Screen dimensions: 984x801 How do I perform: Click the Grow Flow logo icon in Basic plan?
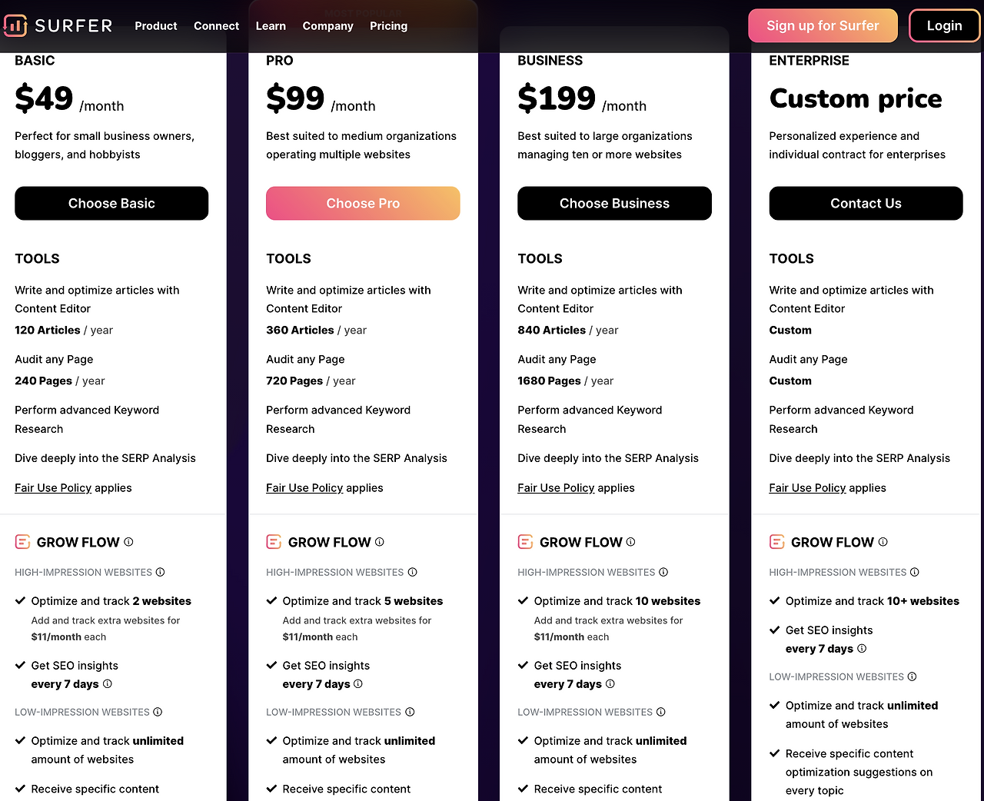[x=22, y=542]
